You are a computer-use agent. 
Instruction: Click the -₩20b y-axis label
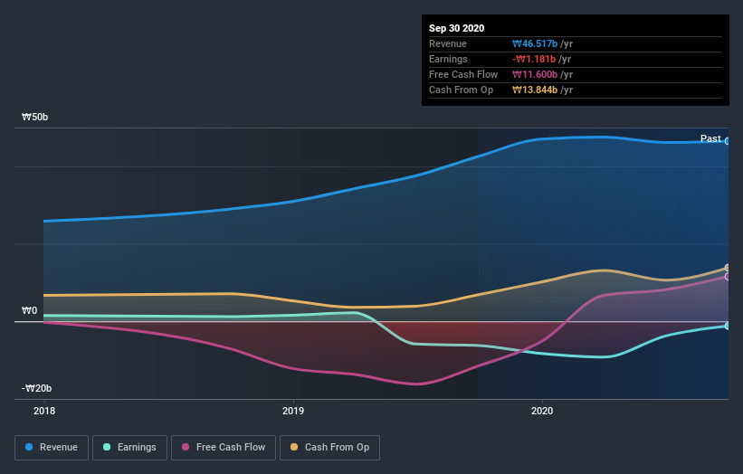pos(36,388)
